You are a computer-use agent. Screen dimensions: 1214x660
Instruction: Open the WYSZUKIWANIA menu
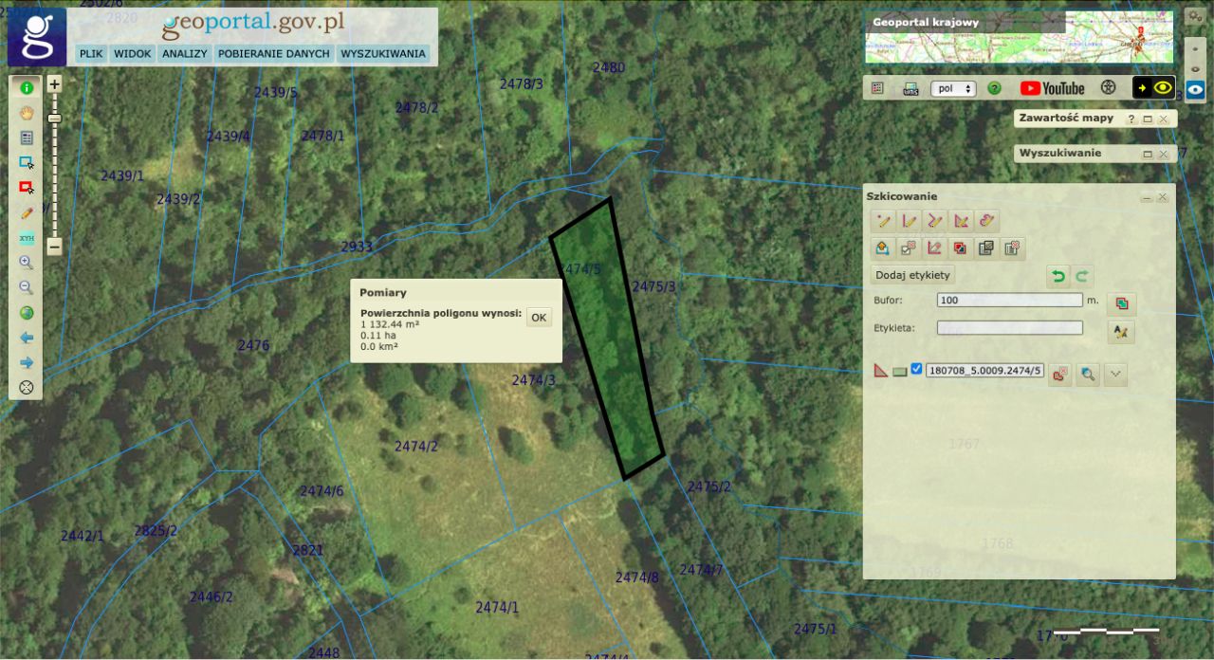(383, 54)
